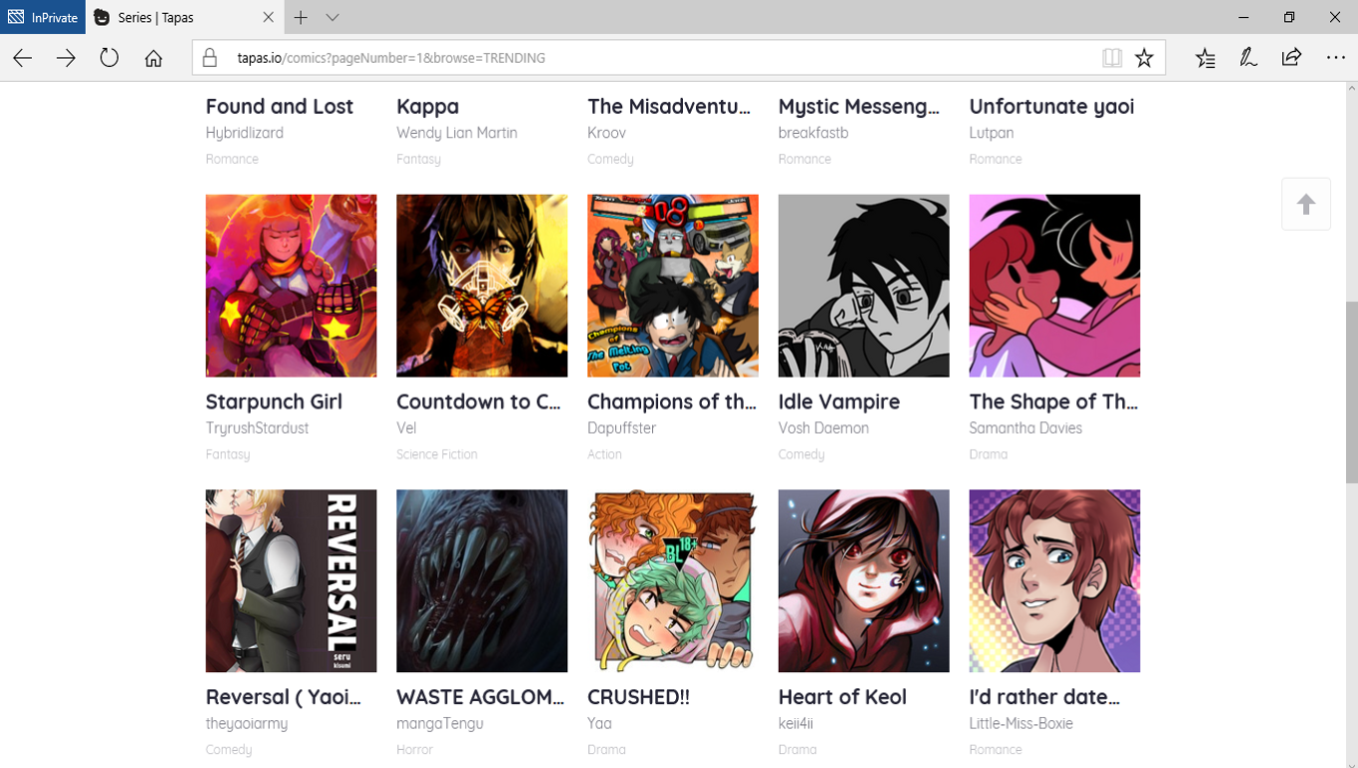Click the address bar URL field

point(639,58)
